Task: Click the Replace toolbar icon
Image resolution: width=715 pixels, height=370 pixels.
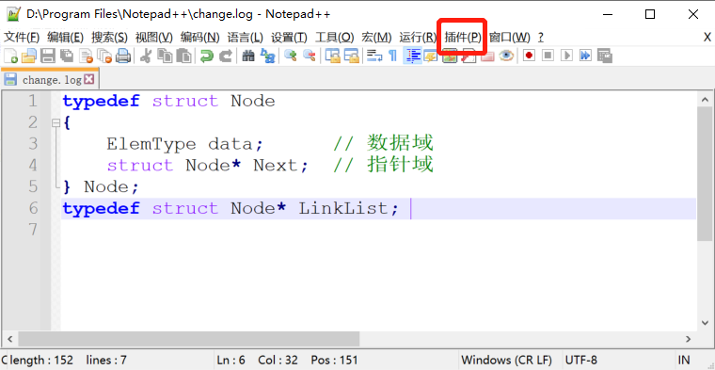Action: [x=267, y=56]
